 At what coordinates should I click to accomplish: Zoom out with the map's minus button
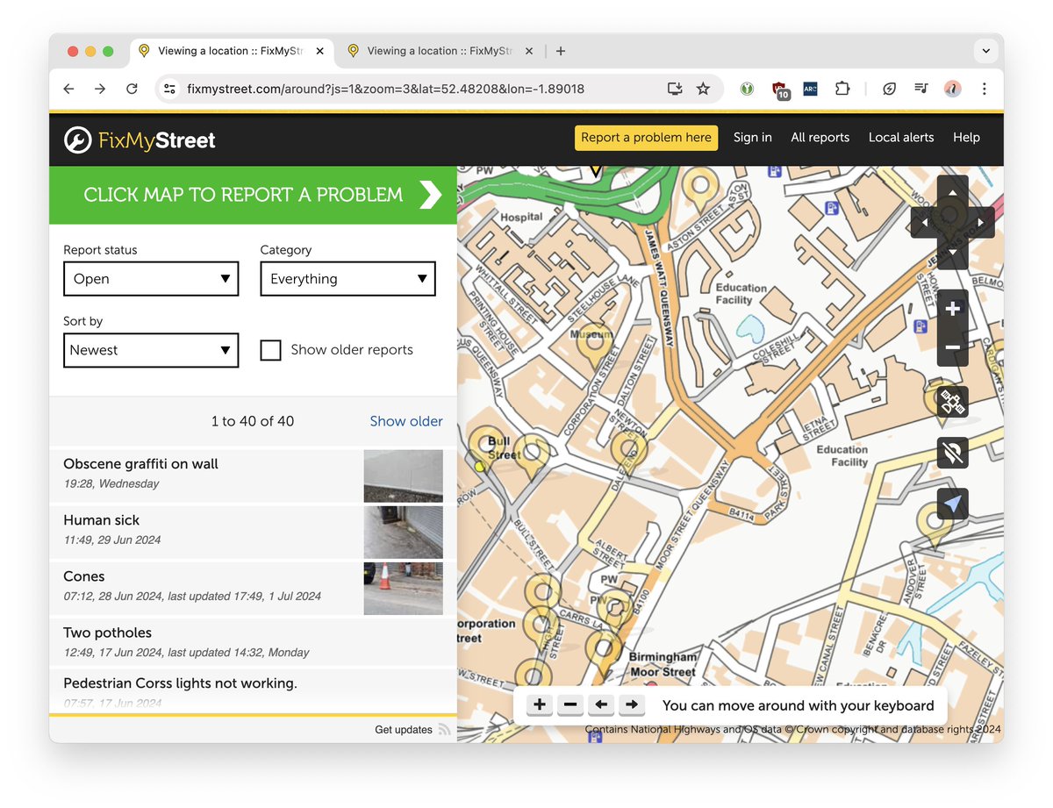tap(953, 347)
